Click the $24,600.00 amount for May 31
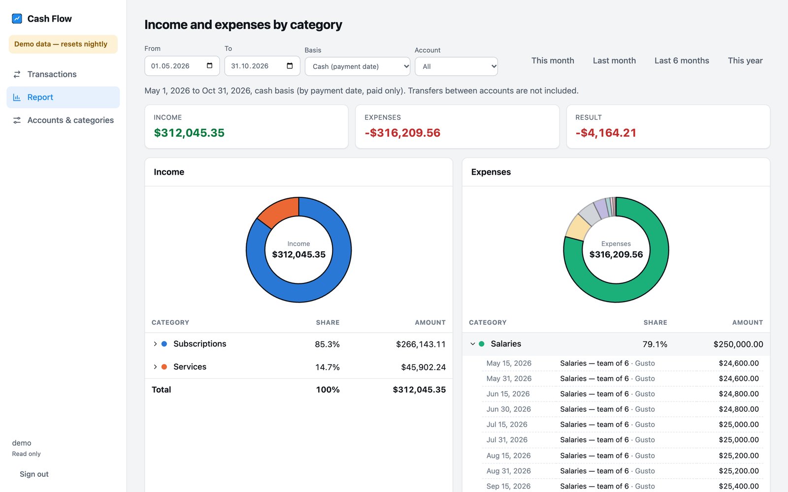 point(739,379)
